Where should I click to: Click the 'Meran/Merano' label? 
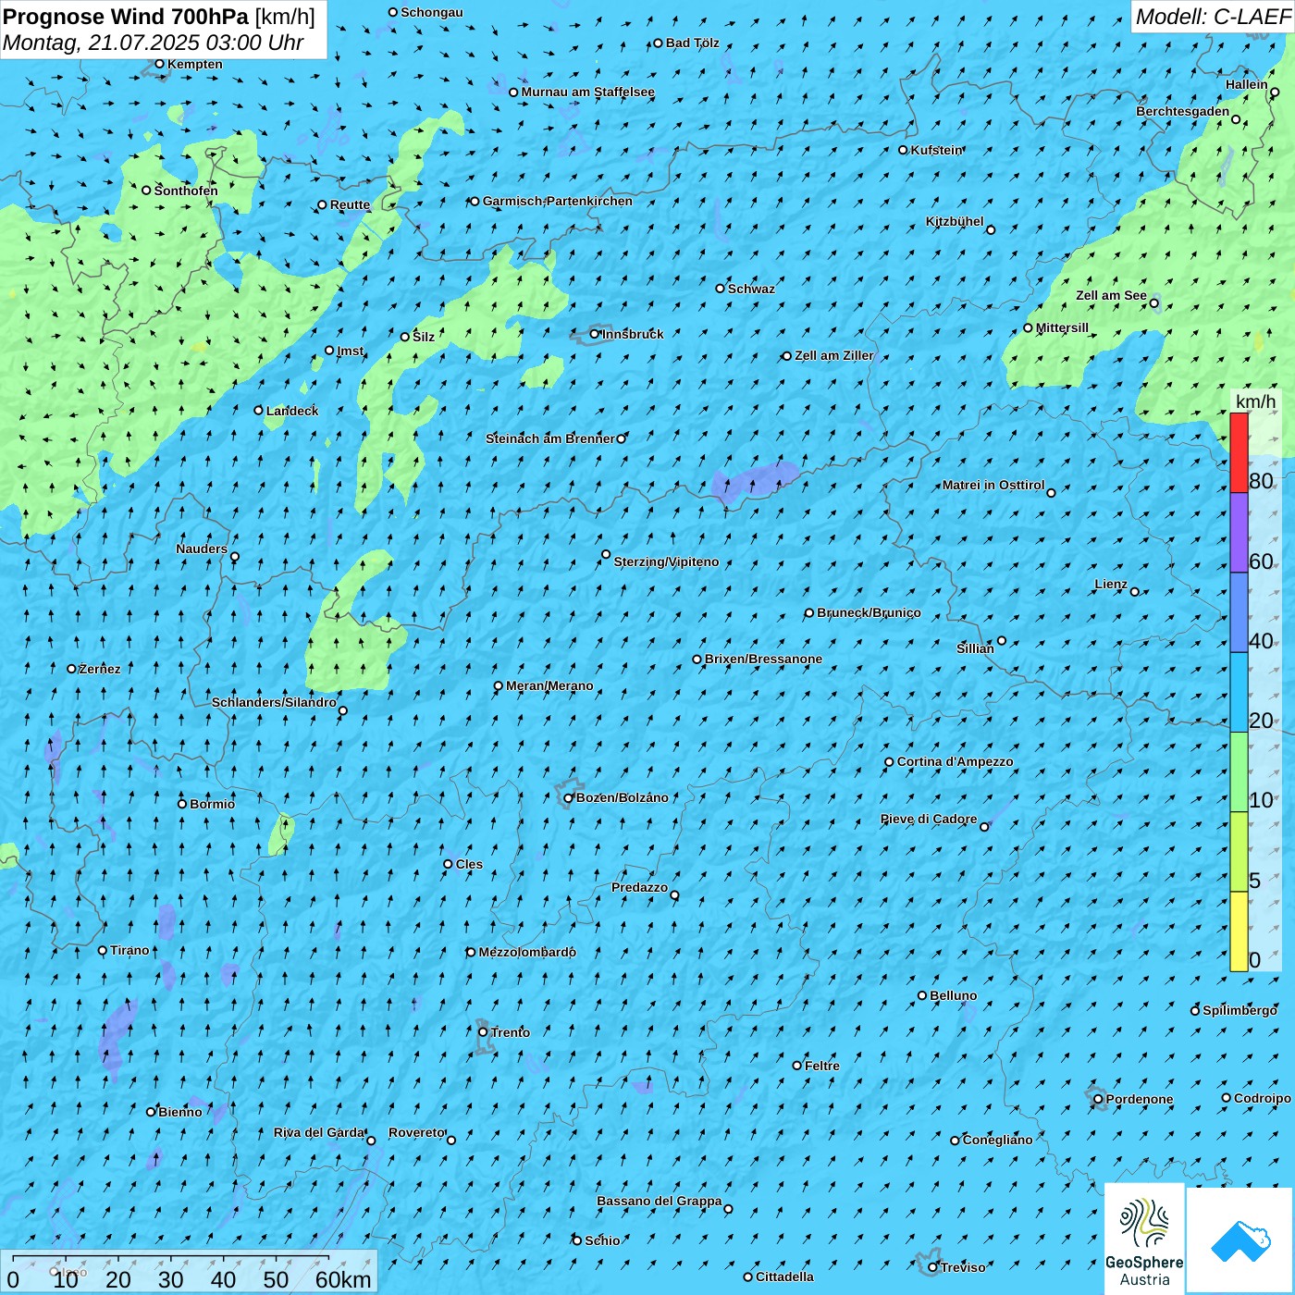click(x=549, y=685)
